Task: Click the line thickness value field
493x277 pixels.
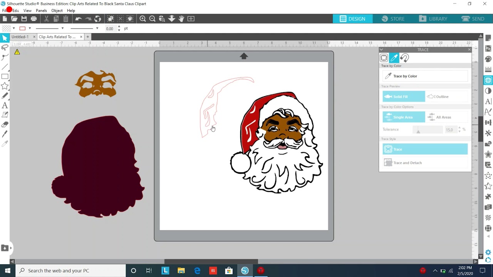Action: [111, 28]
